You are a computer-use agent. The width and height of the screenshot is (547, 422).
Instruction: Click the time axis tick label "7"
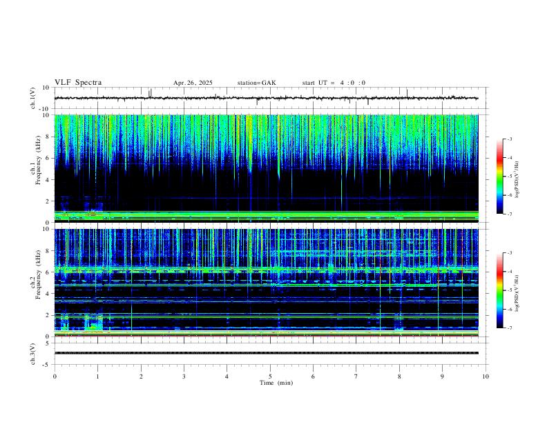coord(356,376)
